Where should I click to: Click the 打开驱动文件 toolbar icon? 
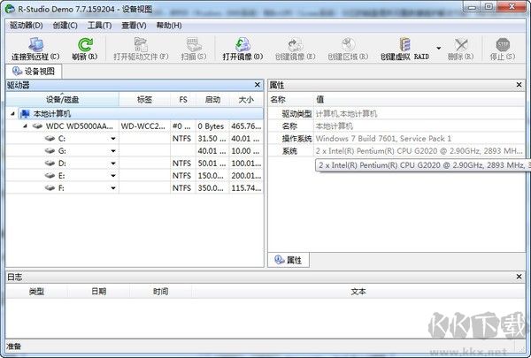(x=141, y=44)
